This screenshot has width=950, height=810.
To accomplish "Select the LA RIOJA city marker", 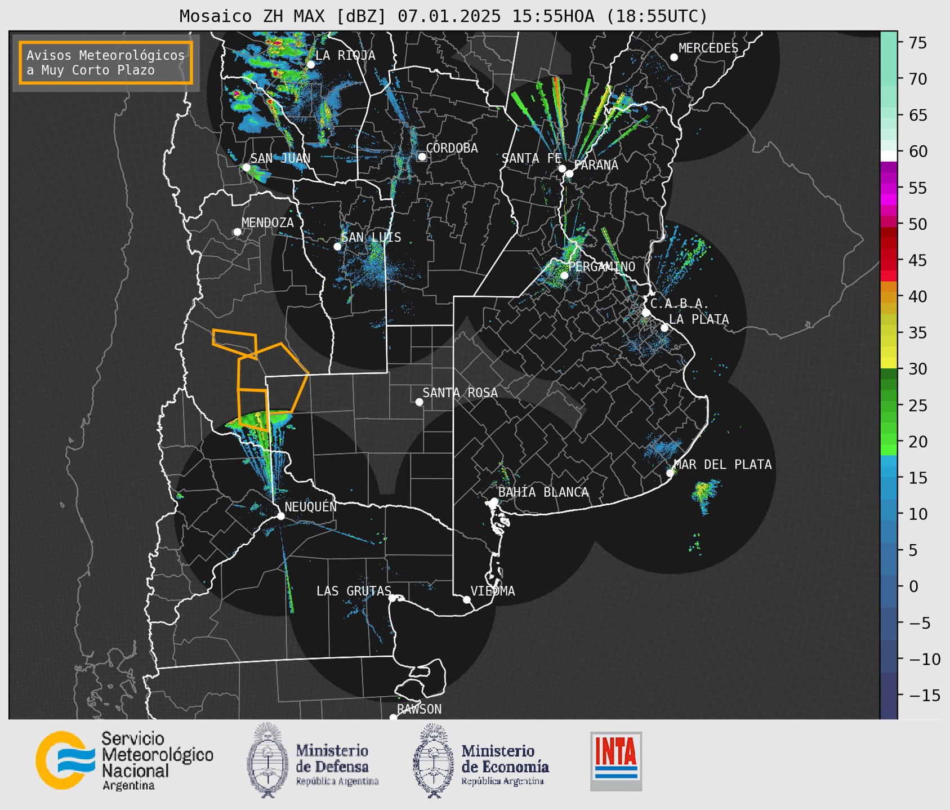I will [310, 64].
